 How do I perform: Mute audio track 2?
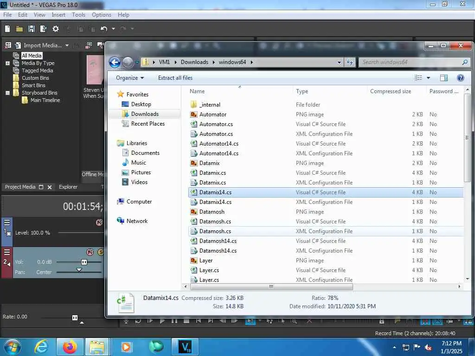click(x=90, y=252)
